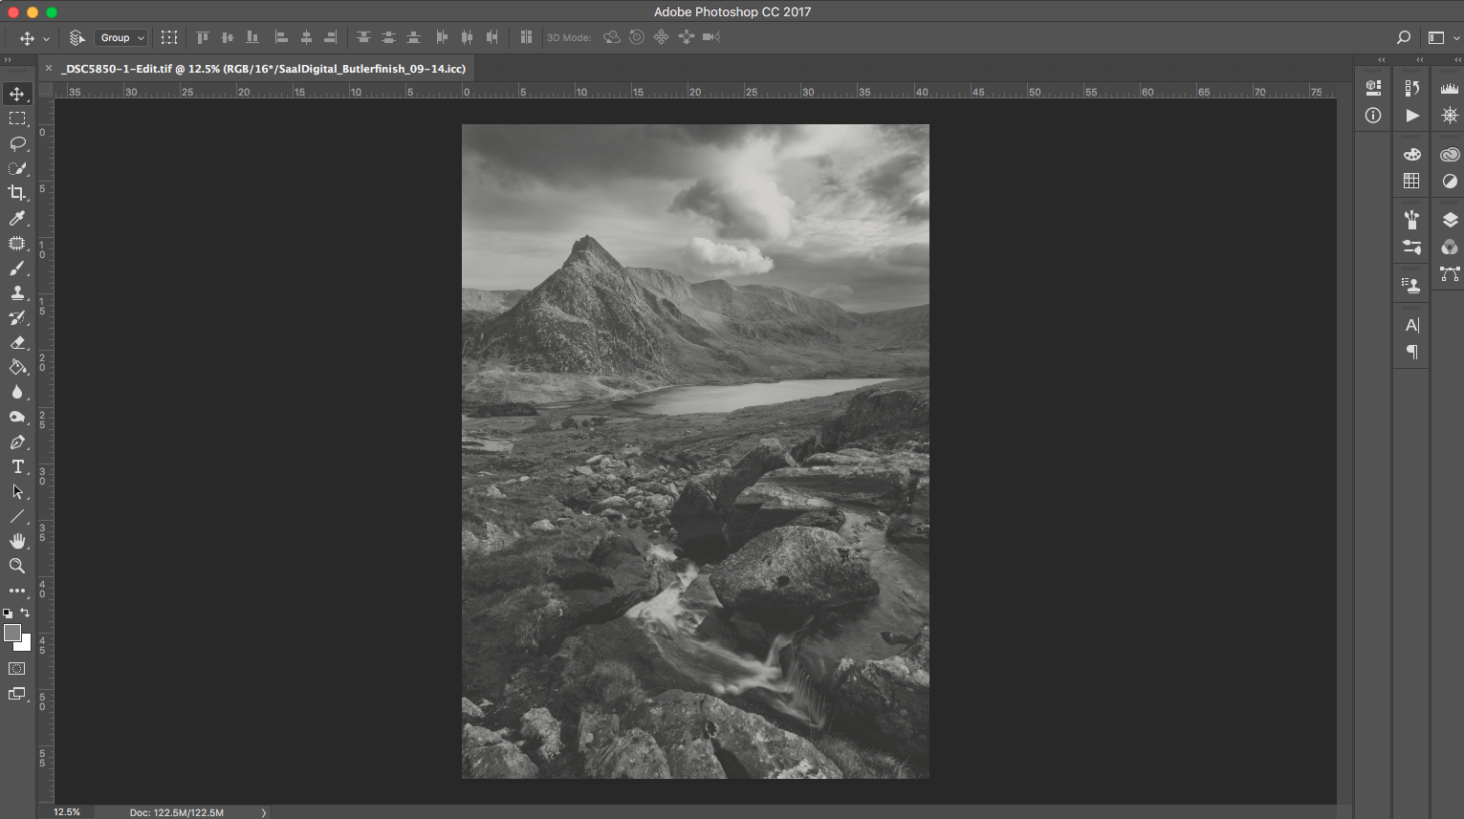Open the Libraries panel
This screenshot has width=1464, height=819.
1450,154
